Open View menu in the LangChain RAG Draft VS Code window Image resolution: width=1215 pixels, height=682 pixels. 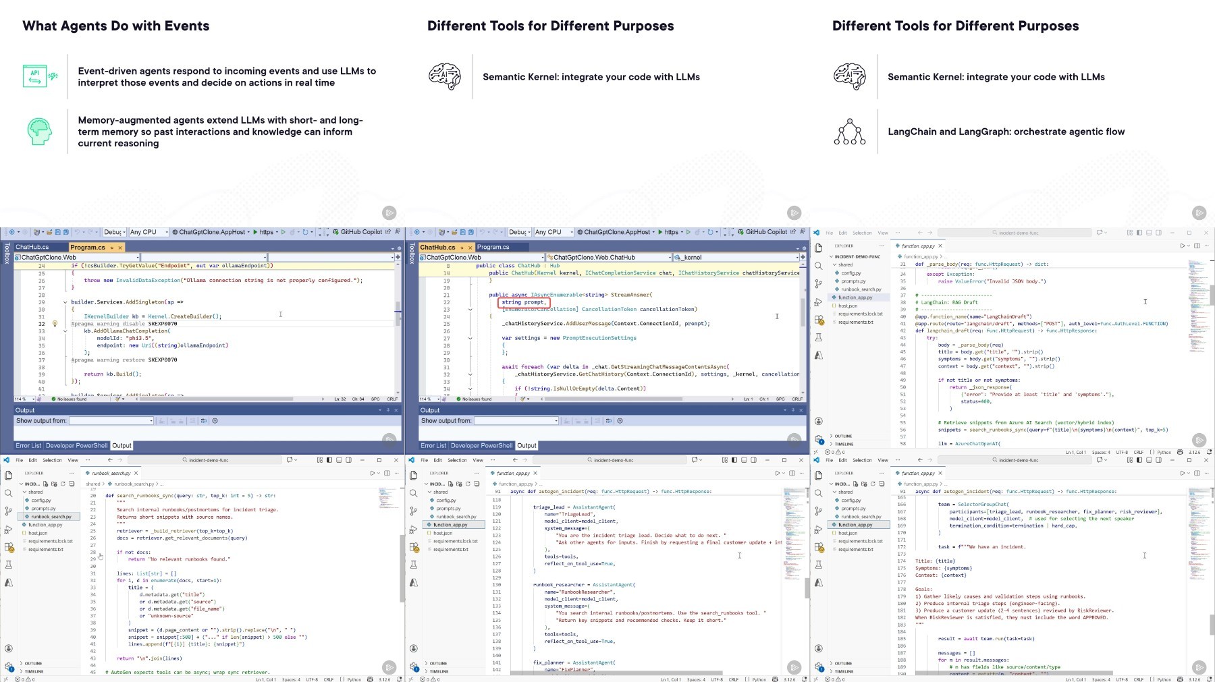883,233
